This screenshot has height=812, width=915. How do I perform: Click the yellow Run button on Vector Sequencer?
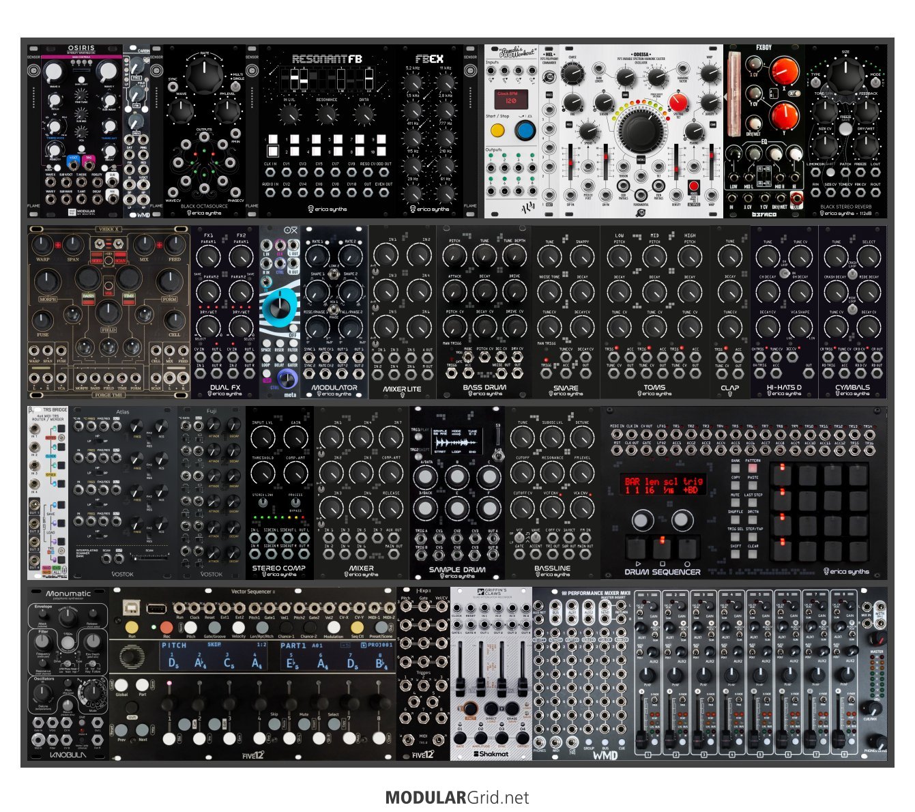(132, 626)
